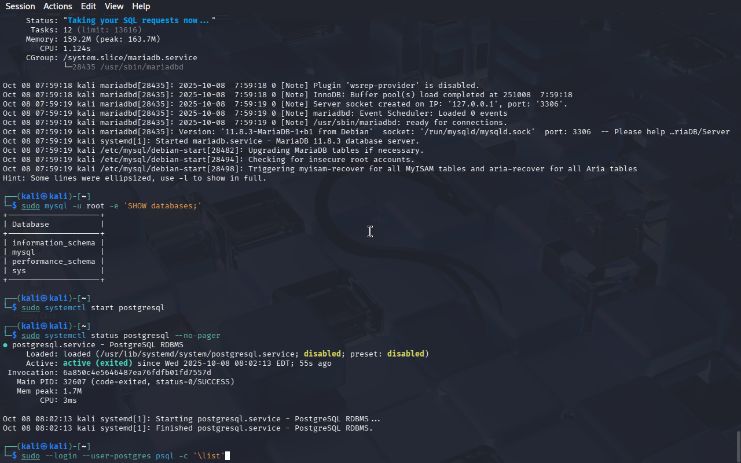Click the performance_schema database row
Viewport: 741px width, 463px height.
[x=53, y=262]
